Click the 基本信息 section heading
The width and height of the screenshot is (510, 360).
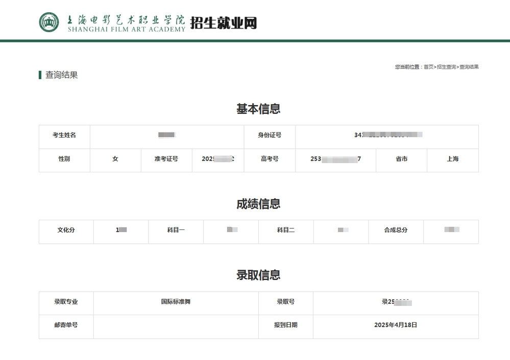click(x=258, y=109)
